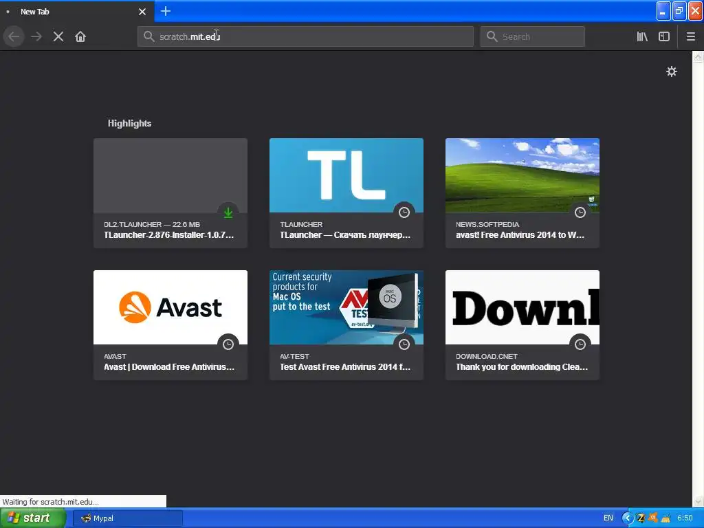This screenshot has width=704, height=528.
Task: Click the Z tray icon
Action: click(641, 518)
